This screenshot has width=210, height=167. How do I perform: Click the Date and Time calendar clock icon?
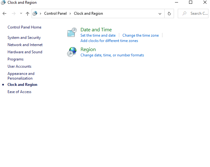[x=72, y=32]
